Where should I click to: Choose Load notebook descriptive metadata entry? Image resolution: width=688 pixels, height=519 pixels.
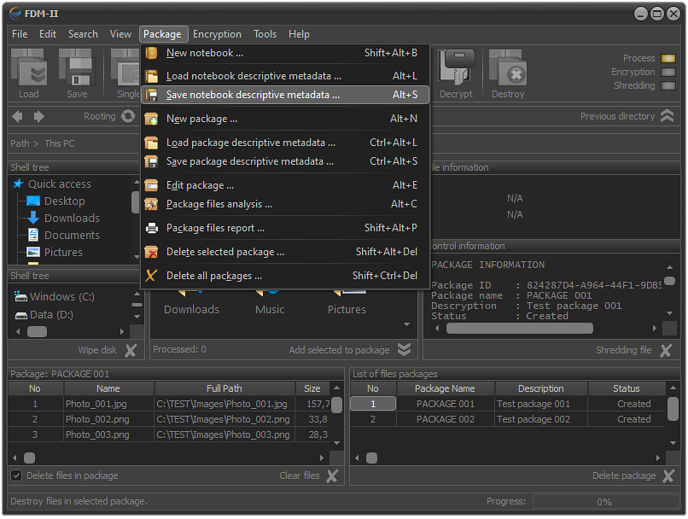pos(284,76)
